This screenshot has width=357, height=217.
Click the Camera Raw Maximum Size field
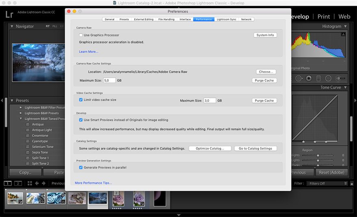tap(109, 81)
